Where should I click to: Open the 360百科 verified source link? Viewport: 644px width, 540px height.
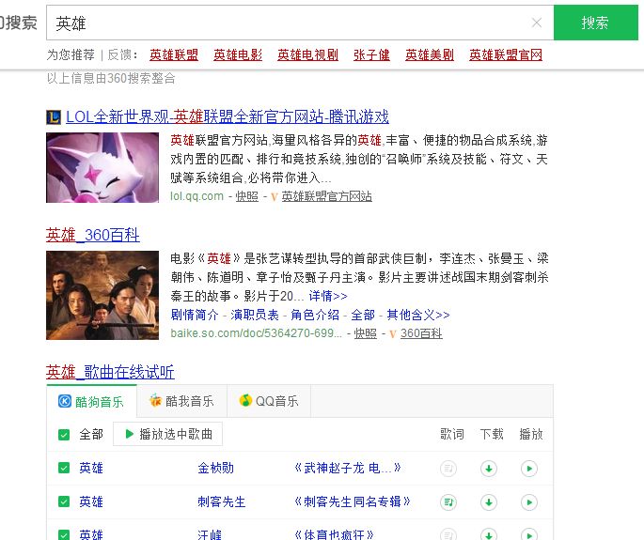pos(421,333)
